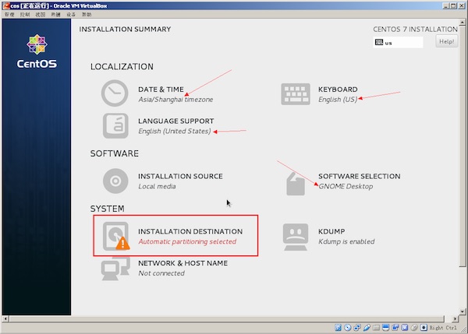
Task: Open the 视图 view menu
Action: [x=40, y=15]
